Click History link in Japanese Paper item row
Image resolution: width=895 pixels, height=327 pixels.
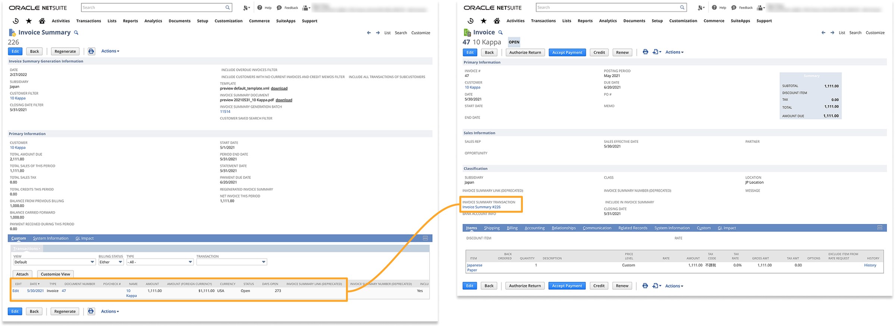pyautogui.click(x=870, y=265)
